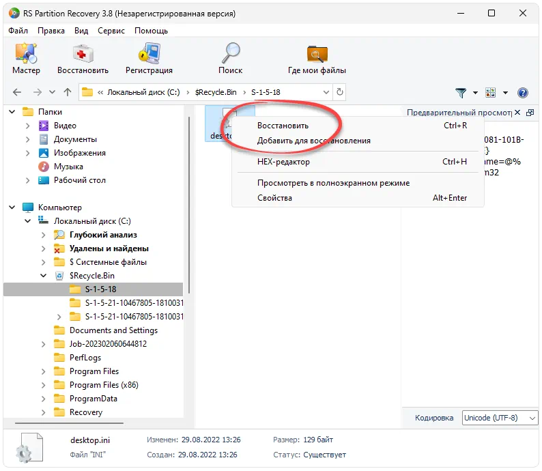Open the Где мои файлы tool
The width and height of the screenshot is (542, 471).
317,55
